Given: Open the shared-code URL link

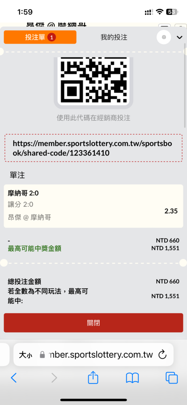Looking at the screenshot, I should point(93,148).
